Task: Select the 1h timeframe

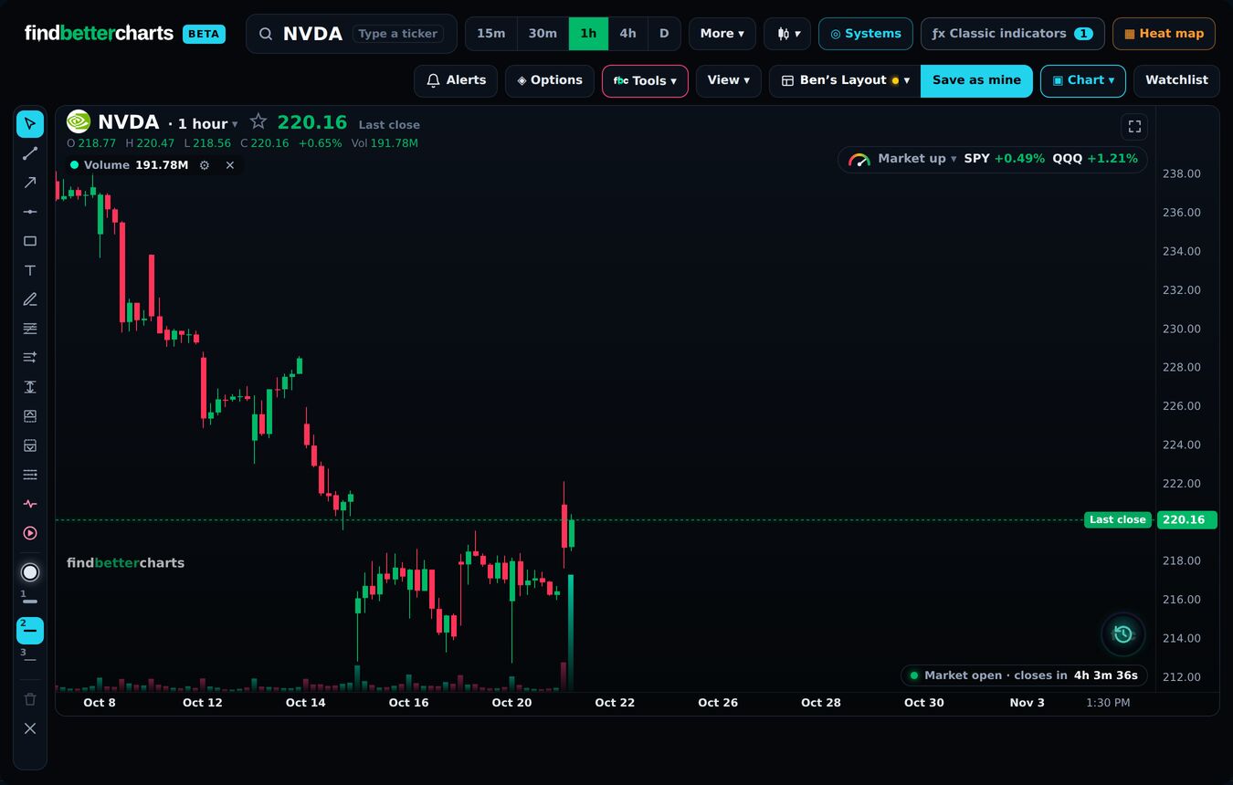Action: tap(588, 34)
